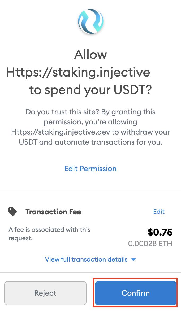Screen dimensions: 181x311
Task: Click the word "request." under the fee note
Action: tap(20, 238)
